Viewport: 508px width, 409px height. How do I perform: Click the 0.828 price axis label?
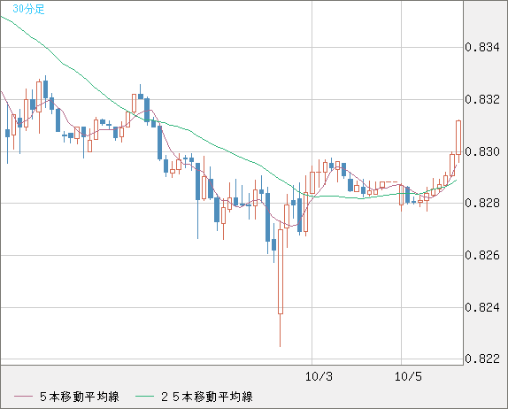pyautogui.click(x=482, y=204)
